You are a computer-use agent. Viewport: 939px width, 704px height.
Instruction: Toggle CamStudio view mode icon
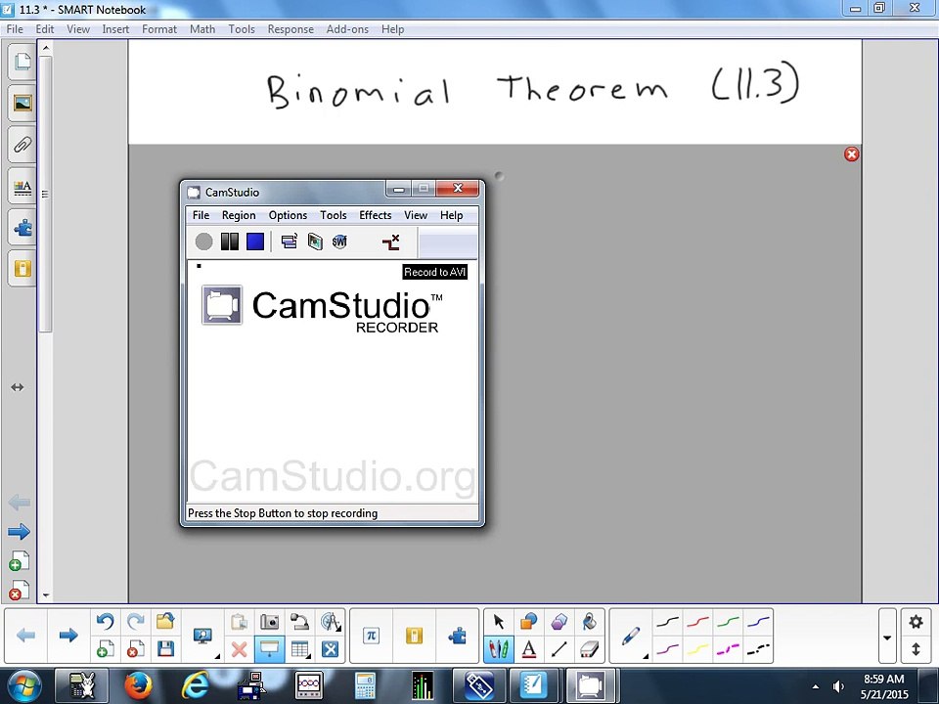coord(290,242)
